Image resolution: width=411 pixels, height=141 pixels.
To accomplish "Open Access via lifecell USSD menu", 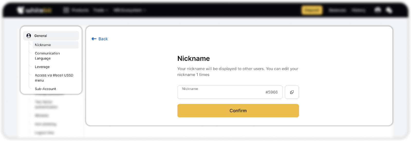I will click(x=54, y=78).
